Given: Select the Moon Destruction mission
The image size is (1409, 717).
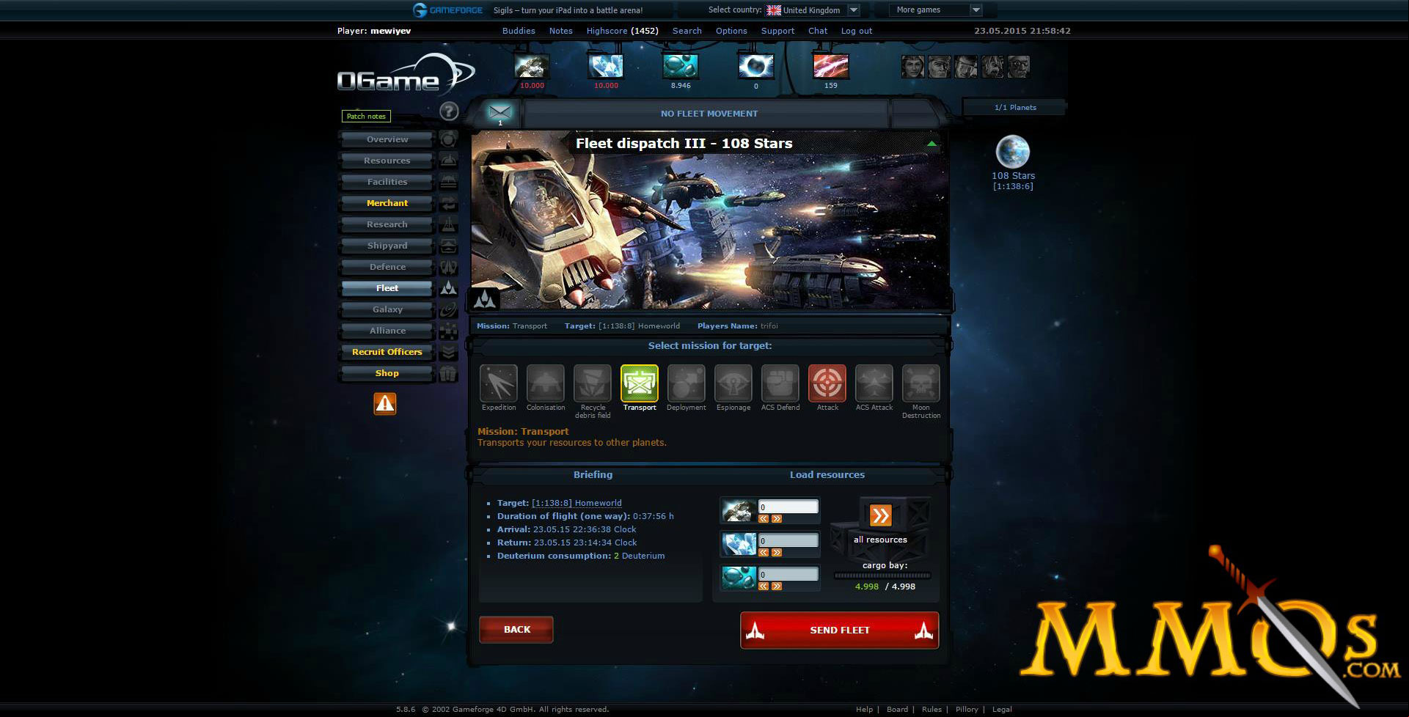Looking at the screenshot, I should point(921,383).
